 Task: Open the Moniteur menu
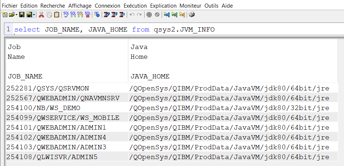pos(190,6)
